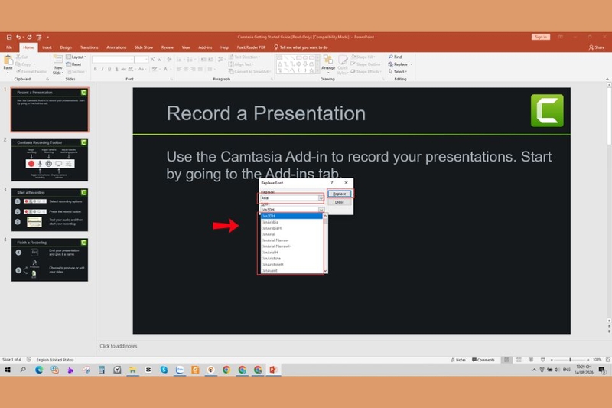Click the Replace command in ribbon
This screenshot has width=612, height=408.
pos(398,64)
